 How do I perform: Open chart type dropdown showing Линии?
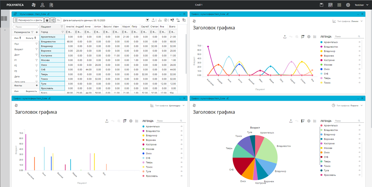click(348, 22)
